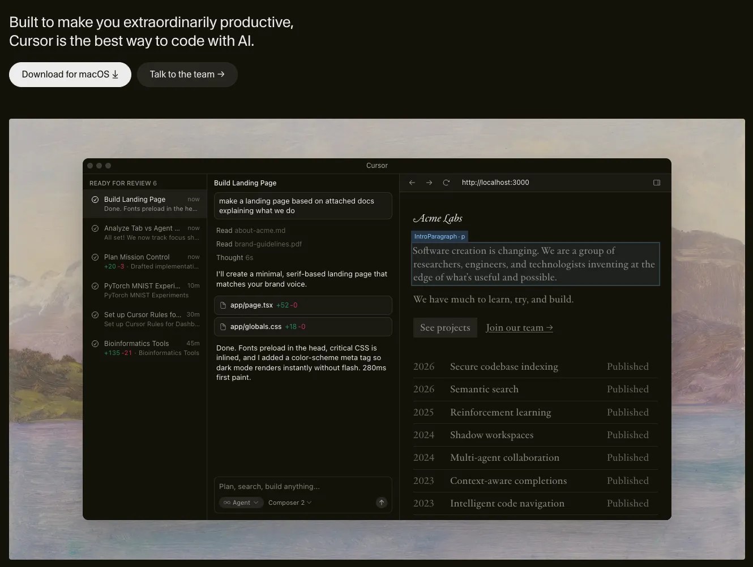Go back in the preview browser
This screenshot has width=753, height=567.
[x=412, y=183]
